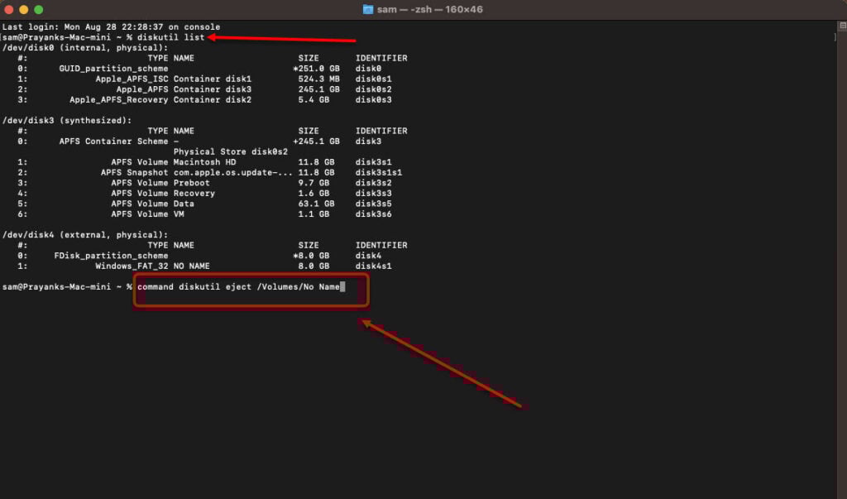Screen dimensions: 847x499
Task: Select the 'disk0s3' identifier
Action: (x=373, y=99)
